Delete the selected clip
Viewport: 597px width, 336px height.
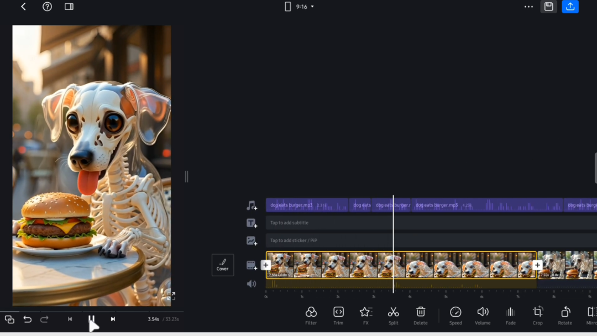(421, 315)
